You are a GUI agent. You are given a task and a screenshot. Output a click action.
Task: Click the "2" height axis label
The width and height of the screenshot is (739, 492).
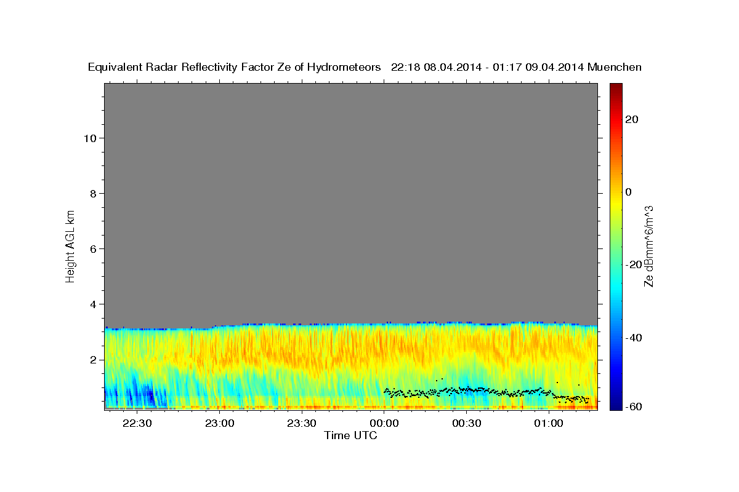pos(92,359)
